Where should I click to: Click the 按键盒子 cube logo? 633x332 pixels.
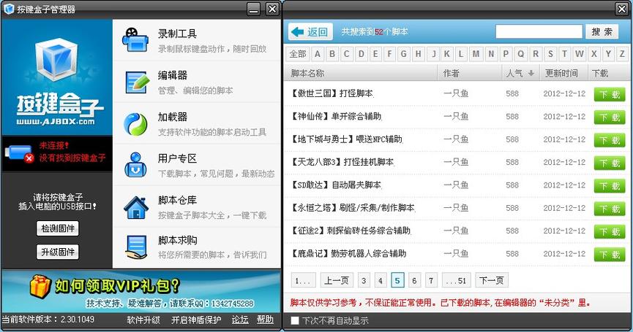coord(56,58)
